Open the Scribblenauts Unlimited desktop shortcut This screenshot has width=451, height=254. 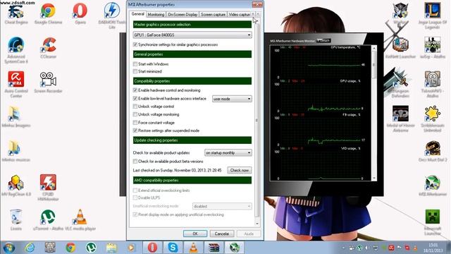point(433,119)
